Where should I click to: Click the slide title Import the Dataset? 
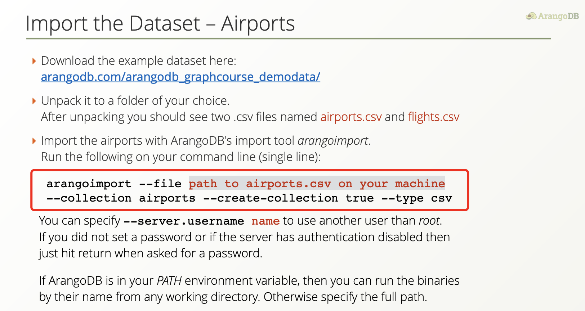click(x=160, y=24)
